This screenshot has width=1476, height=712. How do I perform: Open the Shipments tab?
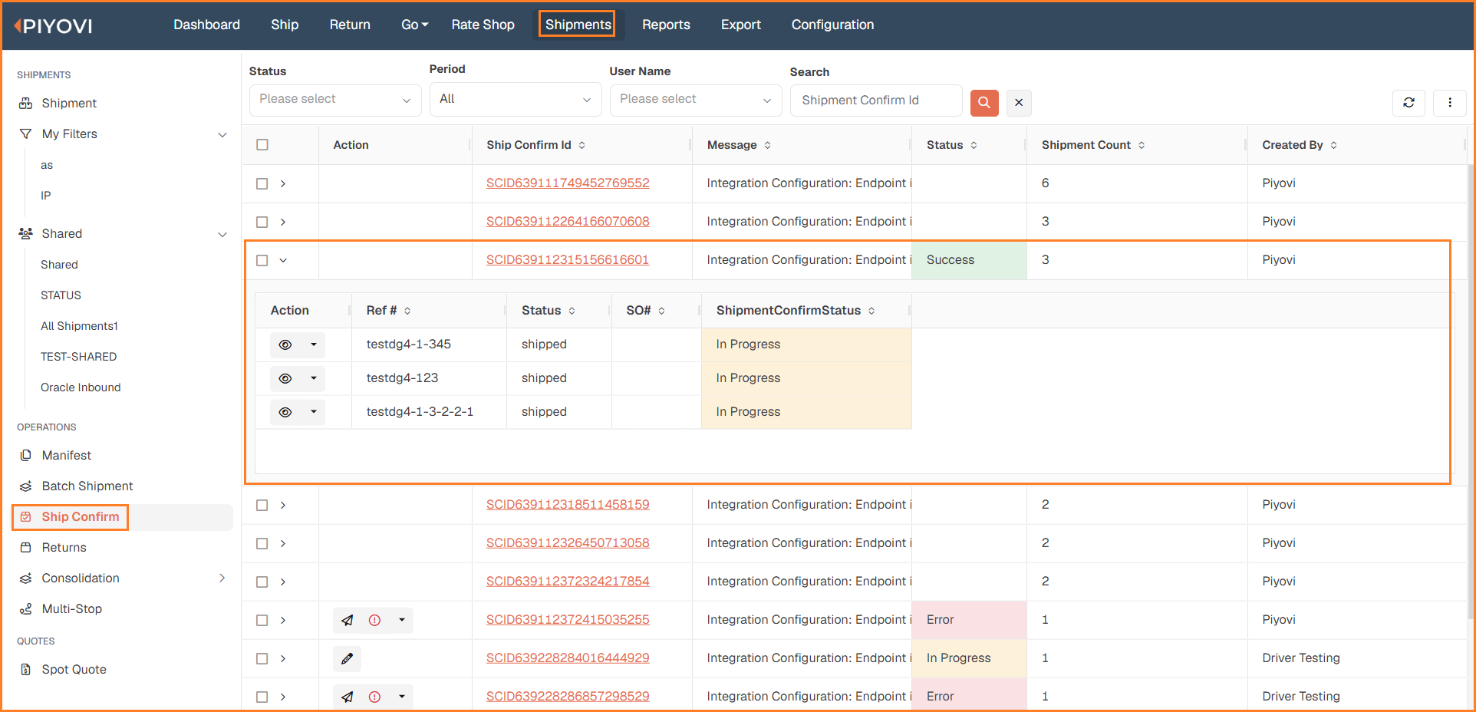pyautogui.click(x=578, y=25)
